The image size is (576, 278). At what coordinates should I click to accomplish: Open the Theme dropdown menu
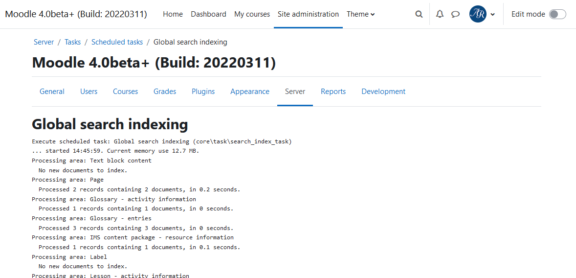click(x=361, y=14)
